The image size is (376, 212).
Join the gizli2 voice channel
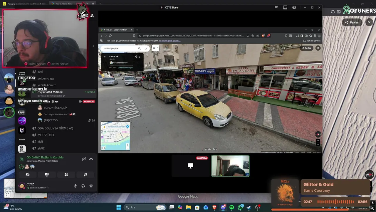[x=41, y=149]
